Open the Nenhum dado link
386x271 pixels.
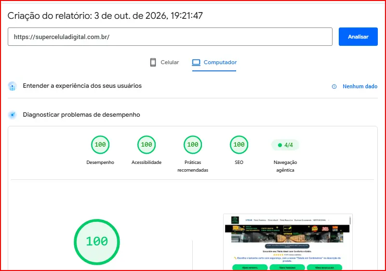pyautogui.click(x=360, y=86)
